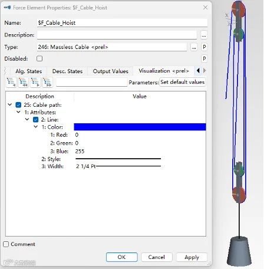Click the Set default values button

tap(183, 82)
